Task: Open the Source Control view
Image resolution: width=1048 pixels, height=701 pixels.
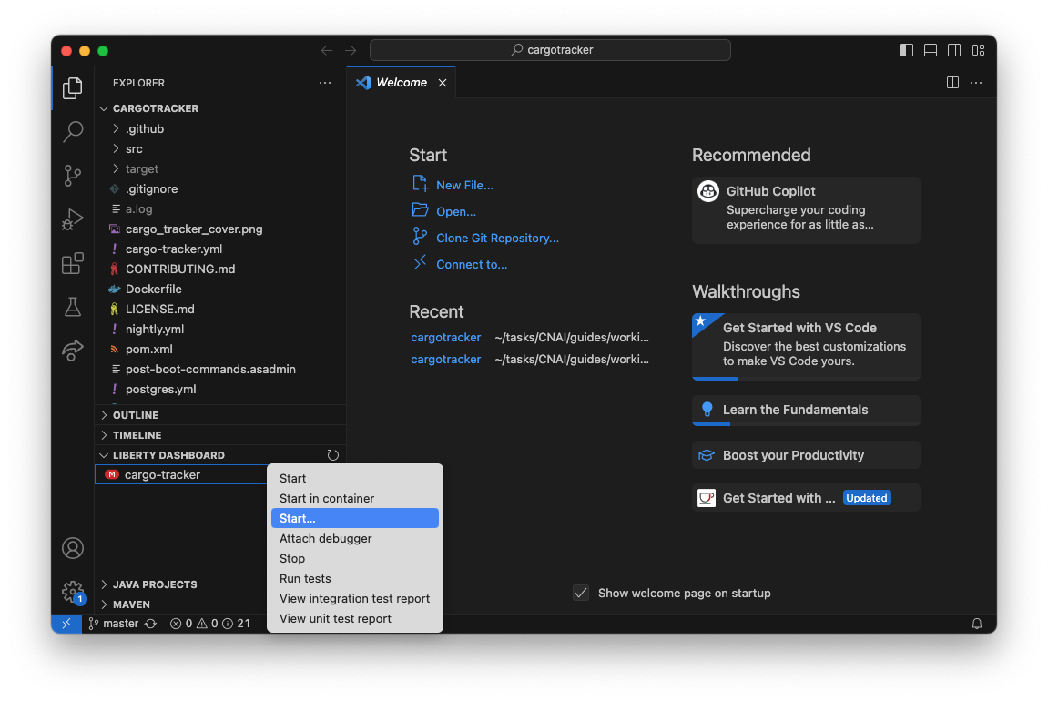Action: 73,176
